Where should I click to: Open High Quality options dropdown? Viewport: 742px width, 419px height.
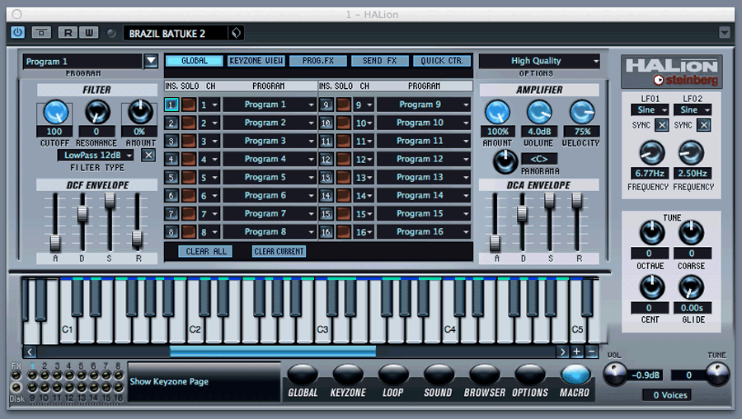click(x=539, y=61)
